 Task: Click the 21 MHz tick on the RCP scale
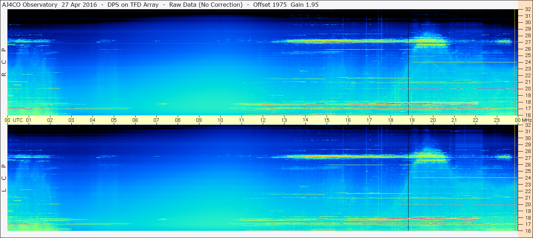click(x=527, y=82)
